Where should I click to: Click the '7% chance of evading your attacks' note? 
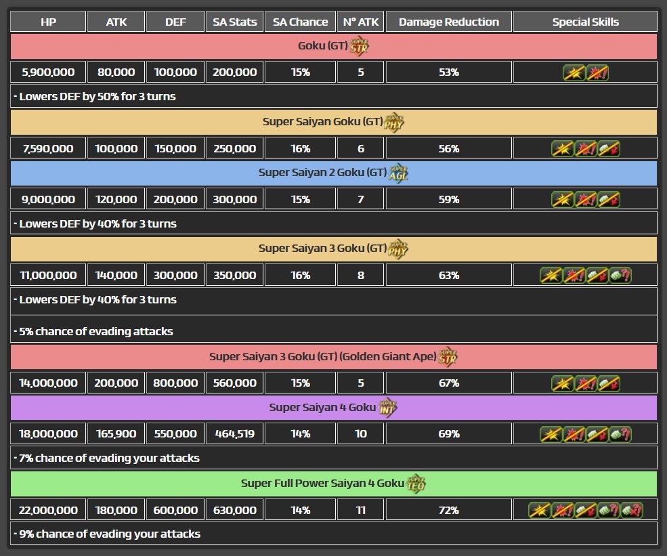334,458
